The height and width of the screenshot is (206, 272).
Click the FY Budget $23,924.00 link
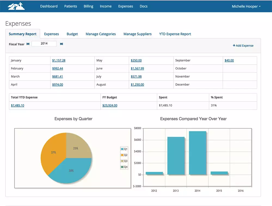(110, 105)
